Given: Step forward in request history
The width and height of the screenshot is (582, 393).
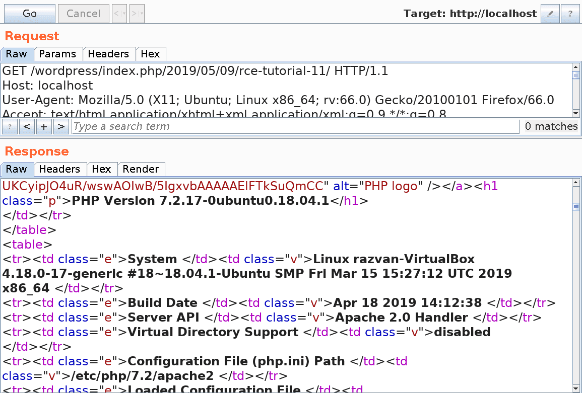Looking at the screenshot, I should pos(137,14).
